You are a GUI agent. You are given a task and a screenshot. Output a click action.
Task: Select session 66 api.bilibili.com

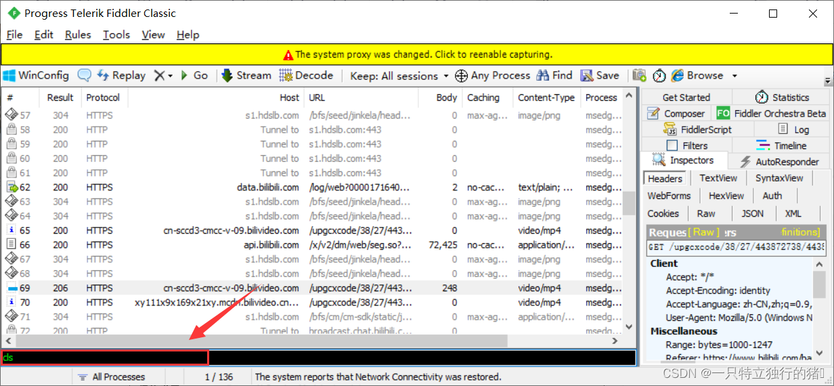click(x=312, y=244)
